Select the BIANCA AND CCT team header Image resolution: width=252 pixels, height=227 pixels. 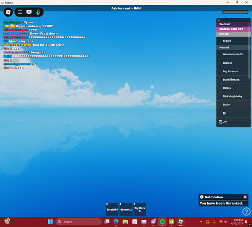coord(233,29)
